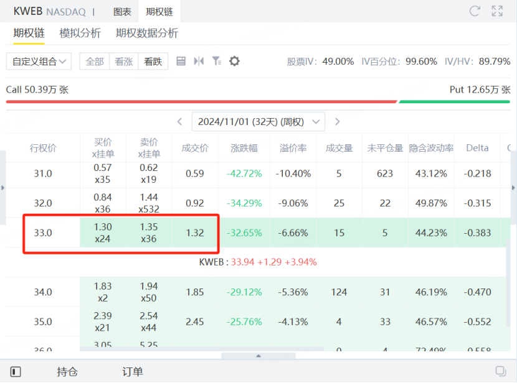Collapse bottom panel with up triangle
This screenshot has width=517, height=383.
pos(258,356)
